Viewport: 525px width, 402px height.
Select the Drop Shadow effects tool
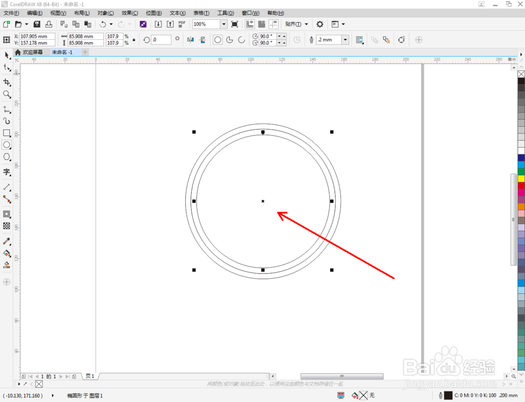pos(7,214)
